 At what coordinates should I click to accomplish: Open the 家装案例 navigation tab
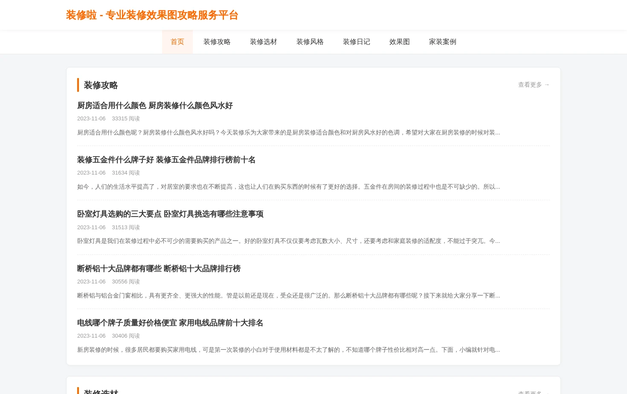(x=443, y=42)
